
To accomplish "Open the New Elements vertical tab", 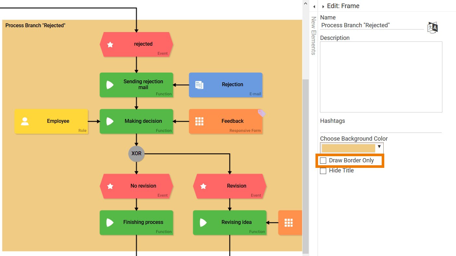I will point(313,36).
